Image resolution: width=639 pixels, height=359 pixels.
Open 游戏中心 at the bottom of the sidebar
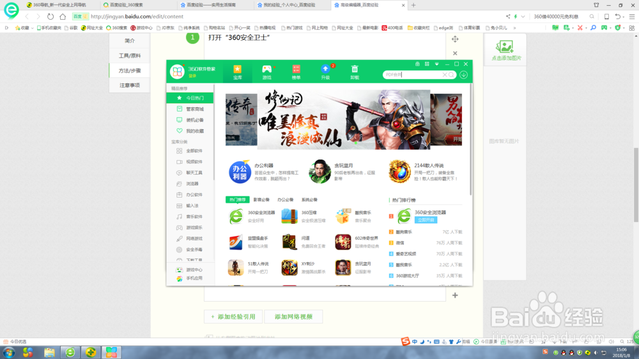pyautogui.click(x=190, y=270)
